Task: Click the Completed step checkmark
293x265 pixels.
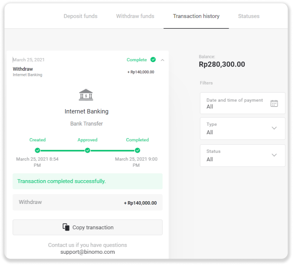Action: (x=137, y=150)
